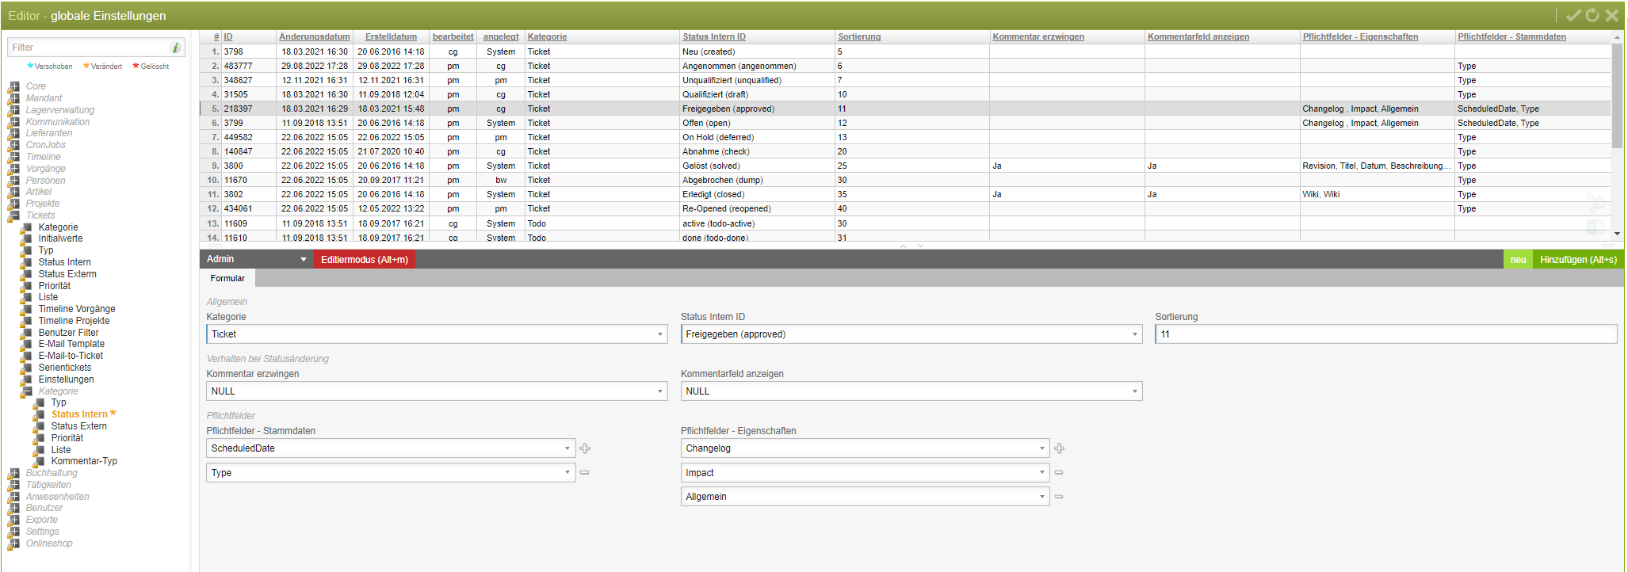
Task: Expand the Mandant tree node
Action: 14,98
